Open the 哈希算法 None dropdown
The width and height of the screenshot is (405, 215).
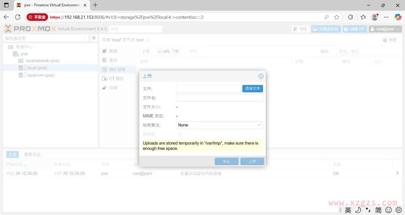219,125
